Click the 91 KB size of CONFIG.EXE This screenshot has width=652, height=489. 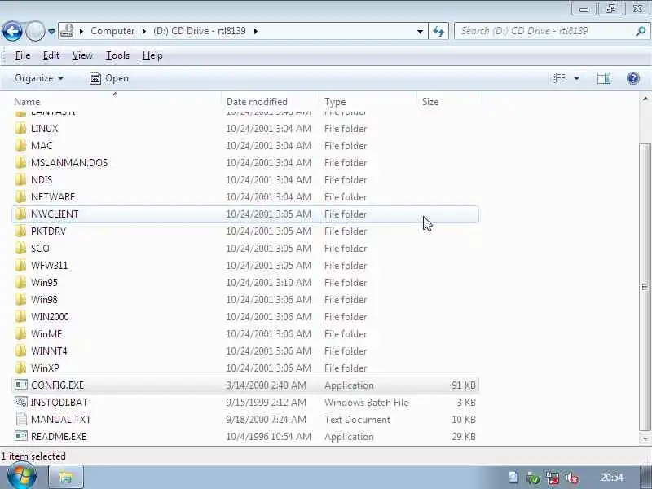[x=464, y=385]
